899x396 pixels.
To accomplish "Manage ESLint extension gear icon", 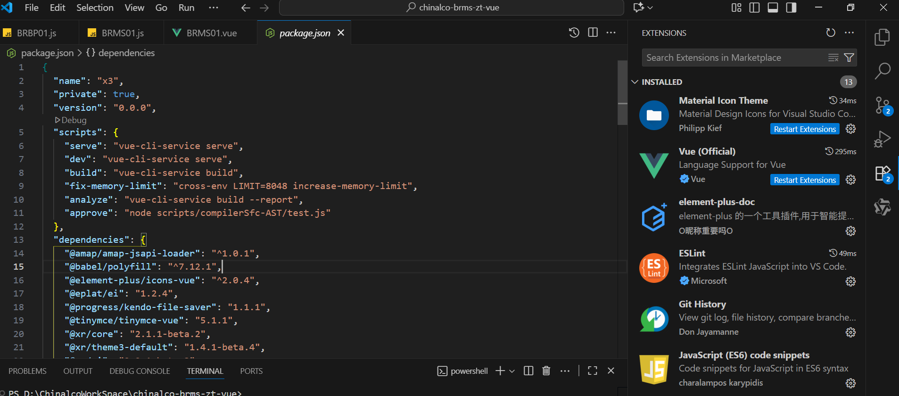I will pyautogui.click(x=850, y=281).
